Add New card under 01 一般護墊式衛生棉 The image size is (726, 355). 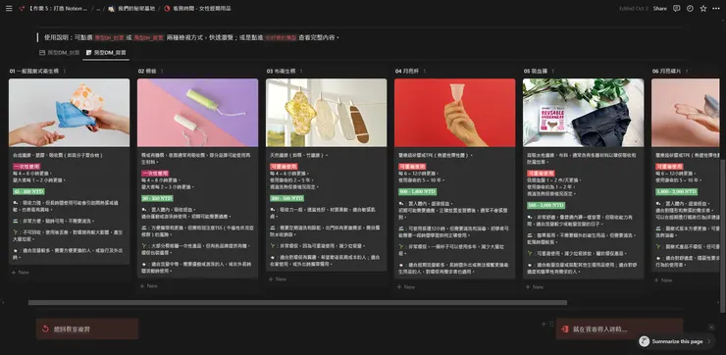tap(21, 273)
